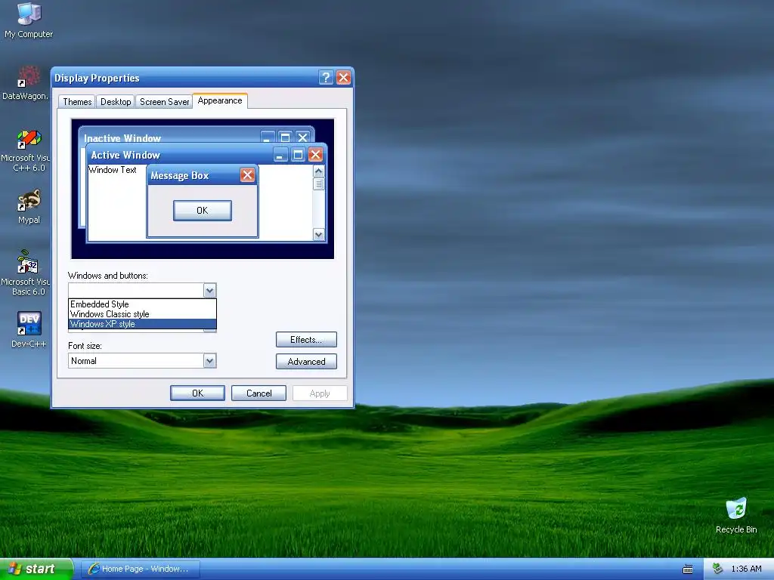Image resolution: width=774 pixels, height=580 pixels.
Task: Click the preview Active Window close icon
Action: tap(315, 155)
